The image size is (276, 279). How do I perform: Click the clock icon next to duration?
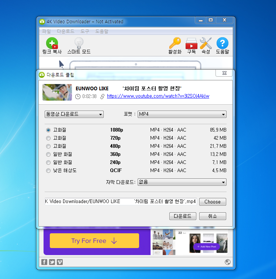(x=78, y=97)
